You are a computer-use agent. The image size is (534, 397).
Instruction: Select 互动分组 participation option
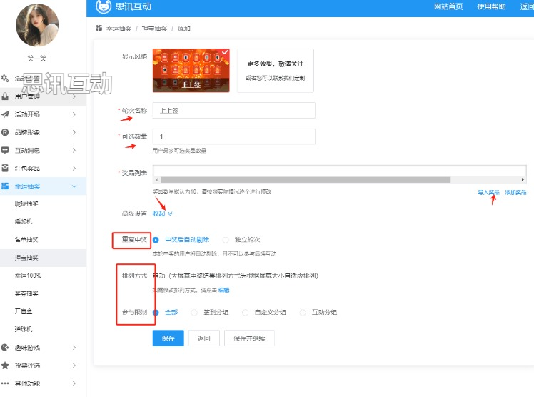[x=303, y=313]
